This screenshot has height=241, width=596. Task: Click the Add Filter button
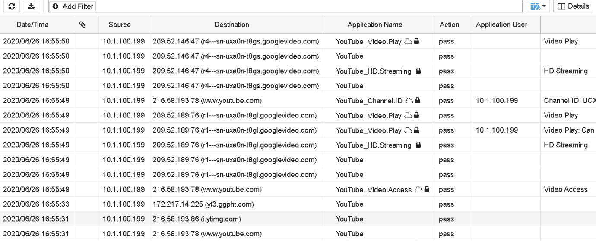(73, 6)
